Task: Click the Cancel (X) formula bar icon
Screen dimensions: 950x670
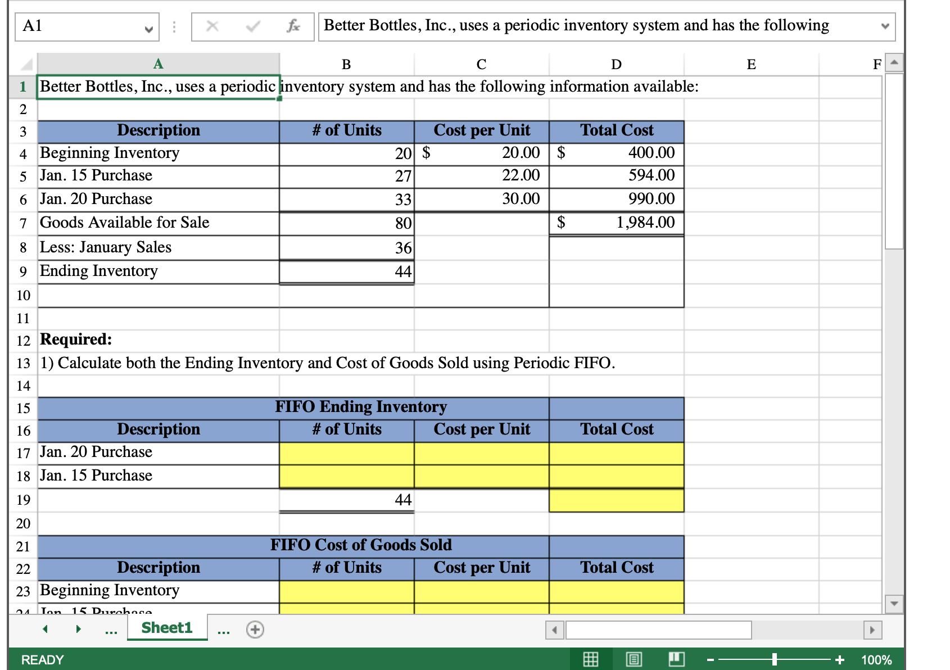Action: pyautogui.click(x=212, y=26)
